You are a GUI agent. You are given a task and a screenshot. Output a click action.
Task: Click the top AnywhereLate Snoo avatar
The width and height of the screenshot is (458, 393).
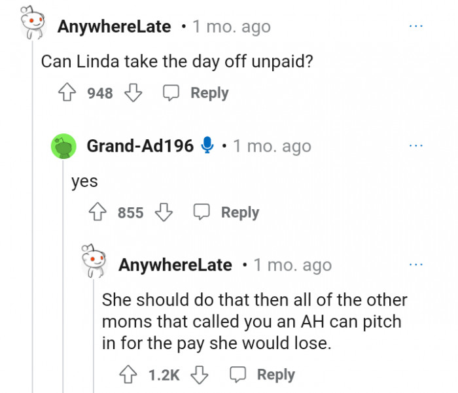click(33, 24)
